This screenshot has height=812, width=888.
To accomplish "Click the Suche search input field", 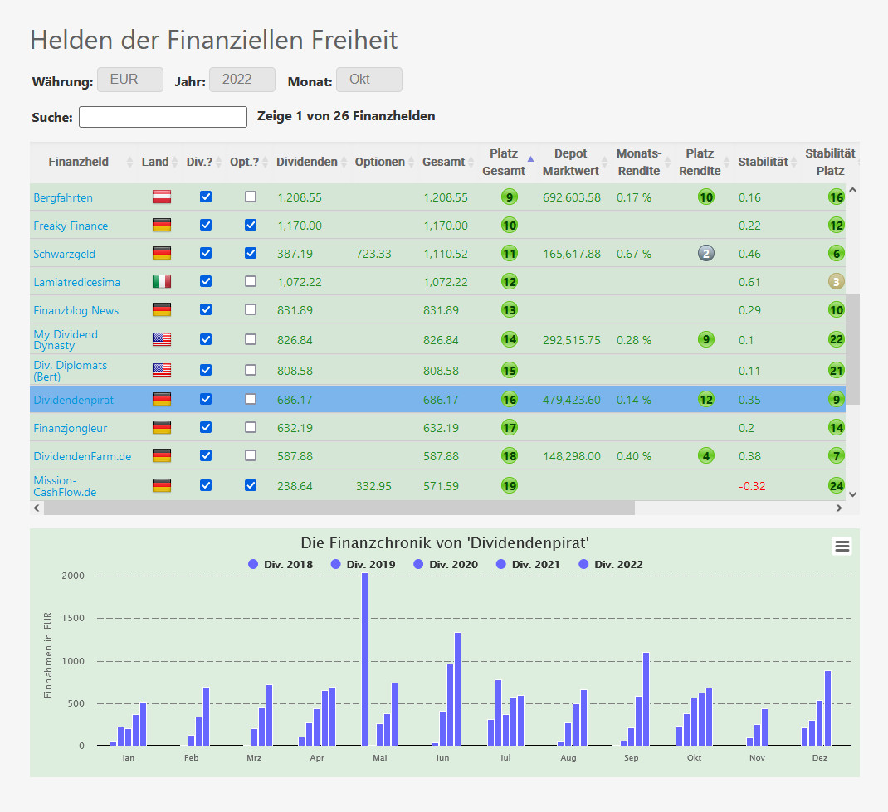I will click(x=163, y=117).
